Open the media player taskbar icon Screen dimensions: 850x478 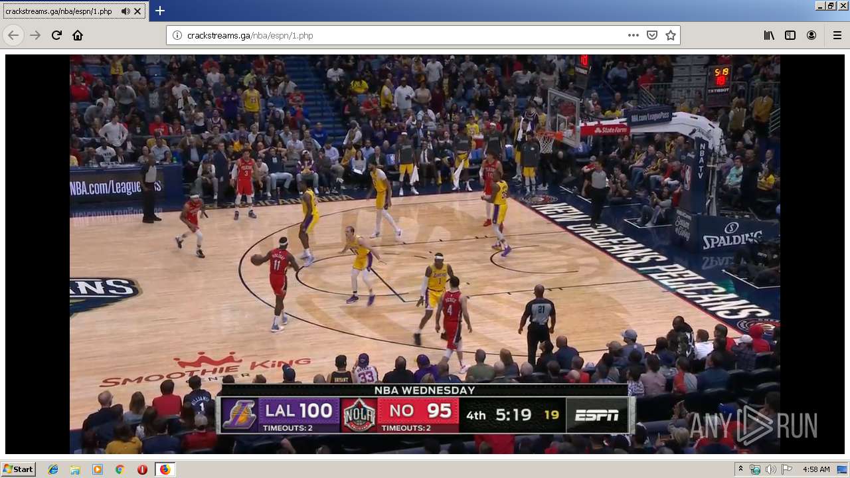pos(98,469)
